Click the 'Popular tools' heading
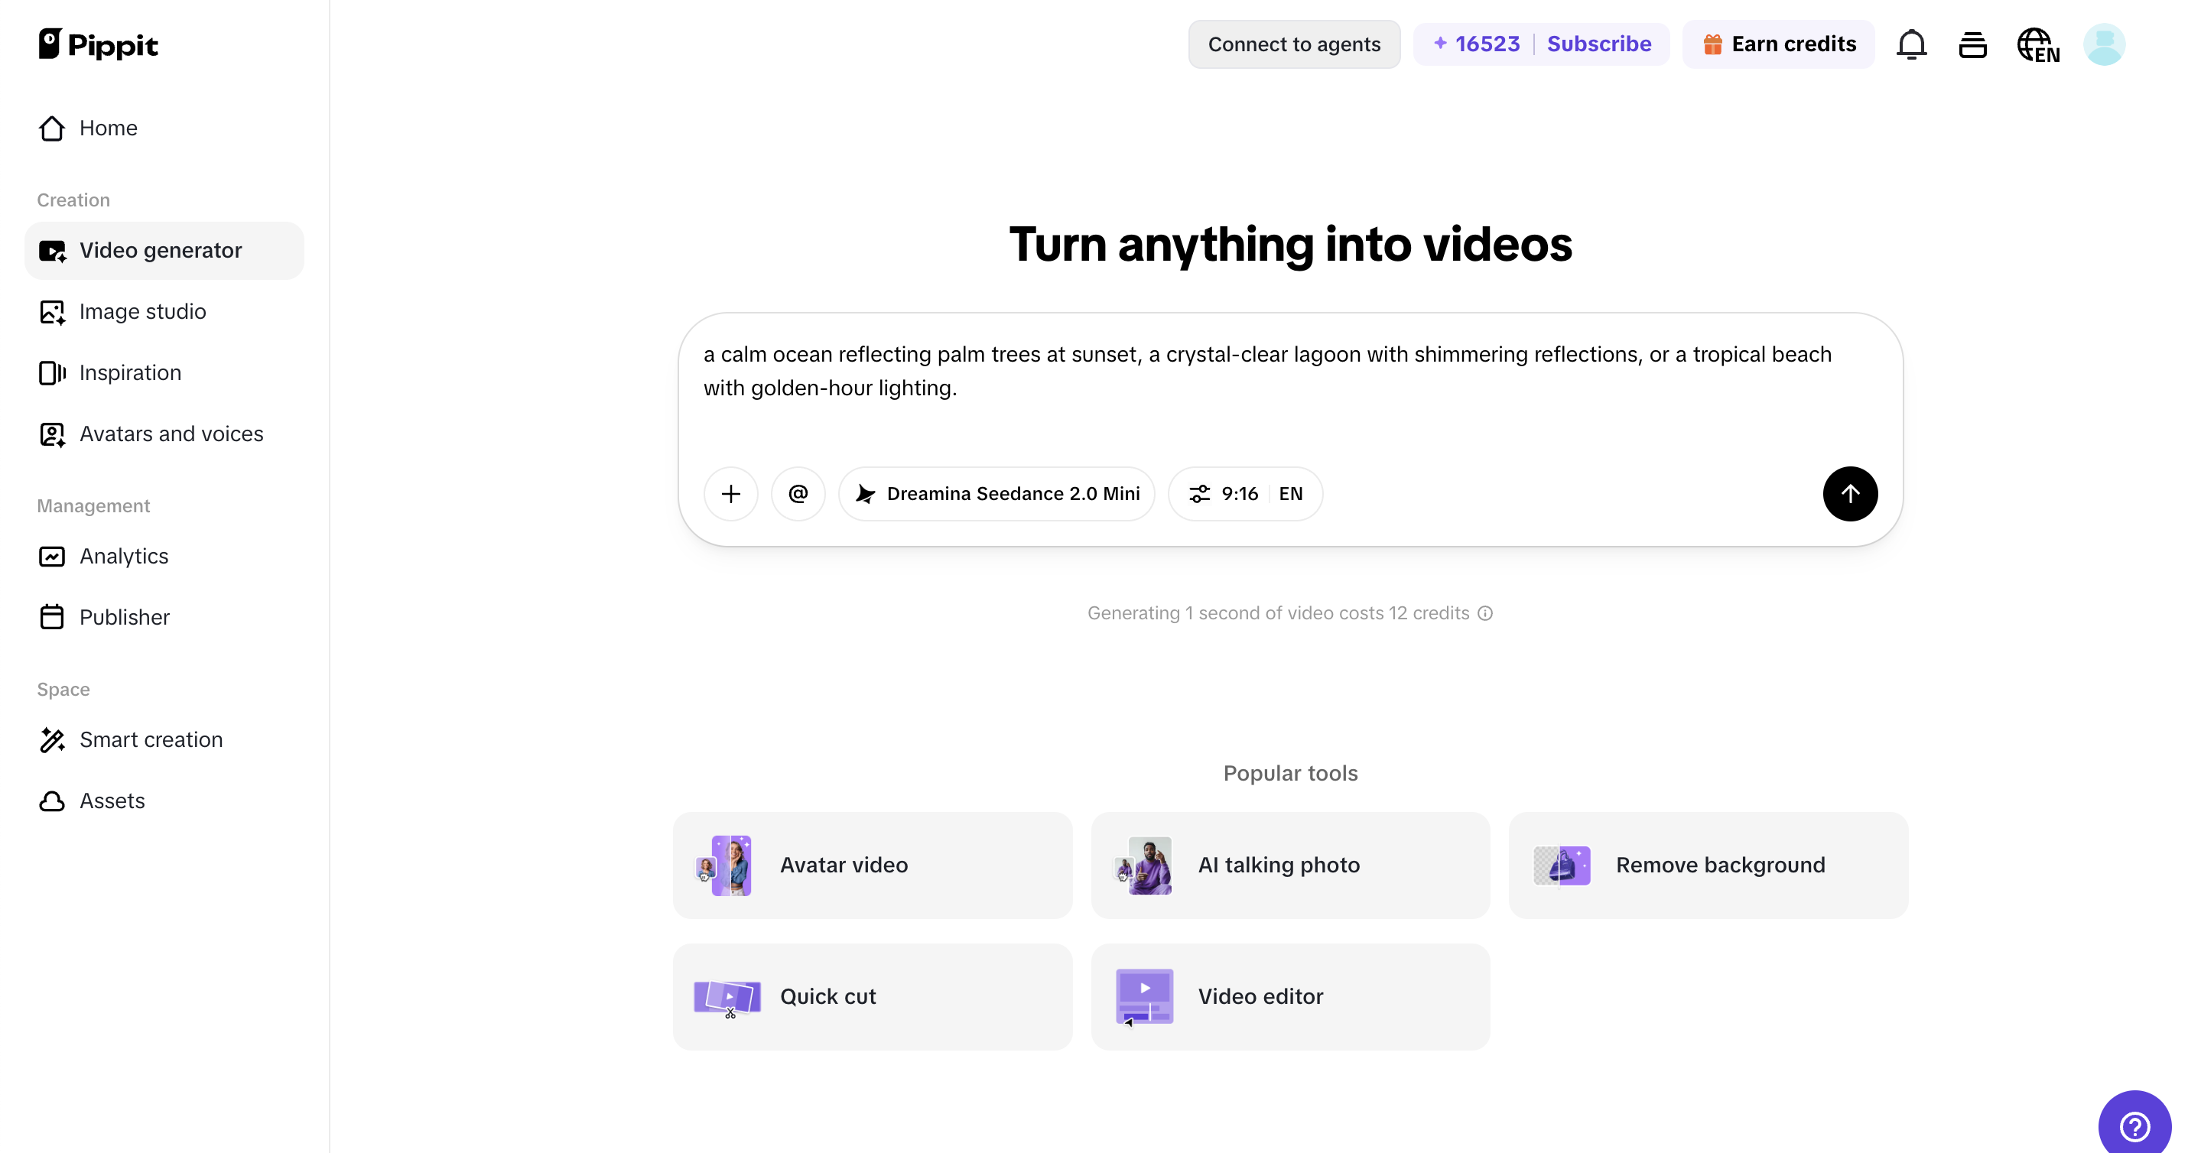Viewport: 2201px width, 1153px height. coord(1290,774)
